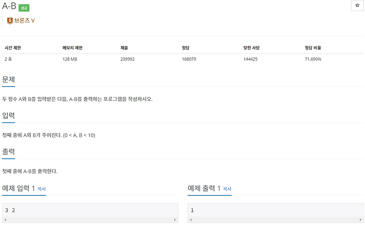Click the star favorite icon
365x225 pixels.
point(357,5)
